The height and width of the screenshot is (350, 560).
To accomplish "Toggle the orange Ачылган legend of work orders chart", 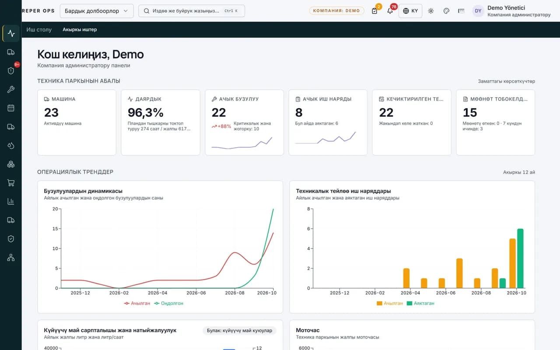I will 389,303.
